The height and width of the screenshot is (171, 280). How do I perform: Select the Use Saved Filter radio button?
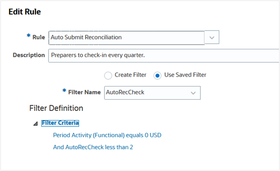click(x=157, y=76)
